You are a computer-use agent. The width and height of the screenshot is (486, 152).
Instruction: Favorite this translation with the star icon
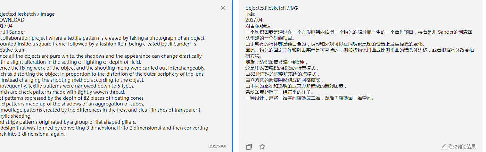click(262, 147)
